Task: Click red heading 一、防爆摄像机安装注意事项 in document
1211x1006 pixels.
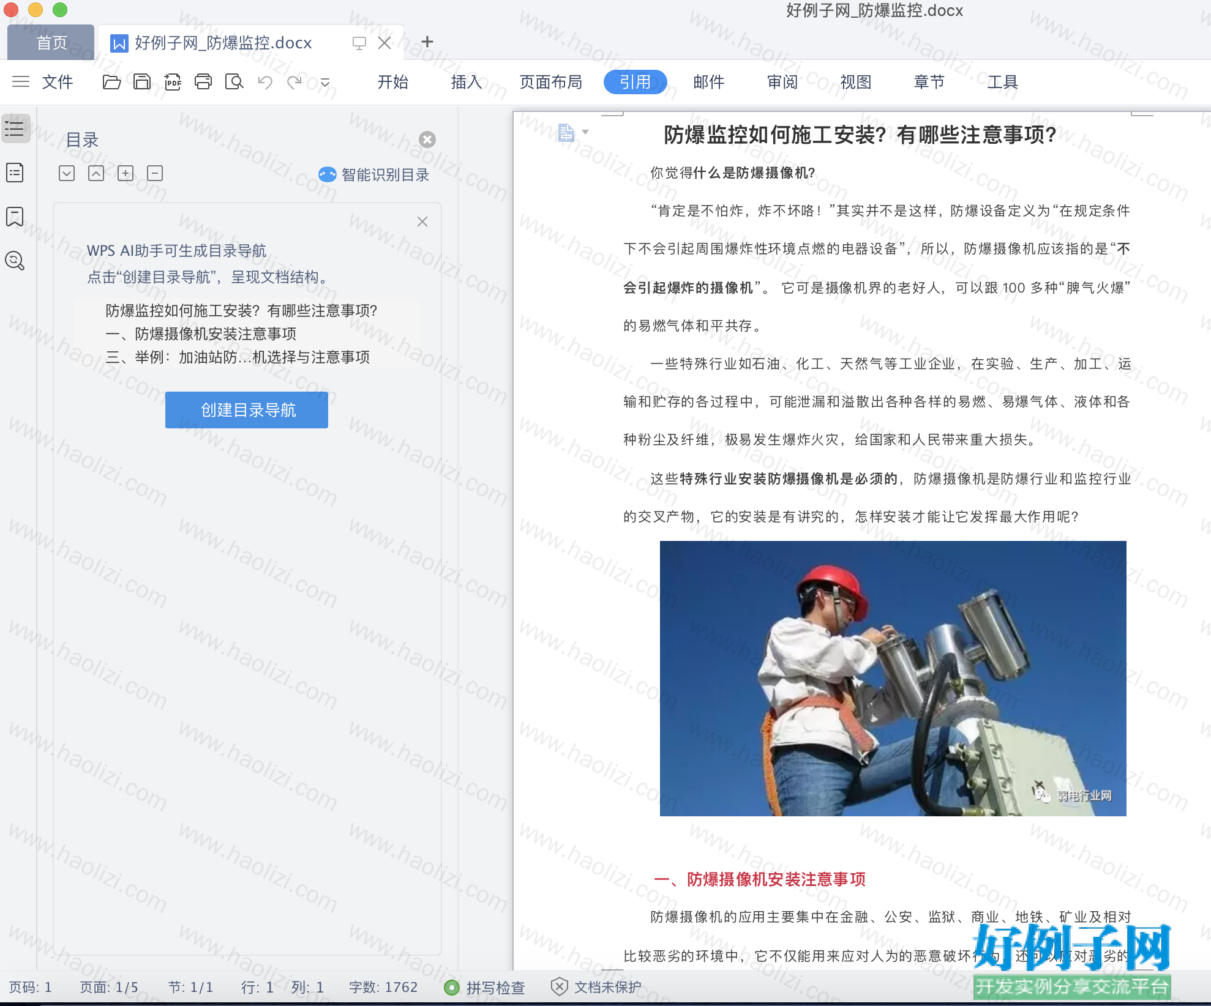Action: point(760,879)
